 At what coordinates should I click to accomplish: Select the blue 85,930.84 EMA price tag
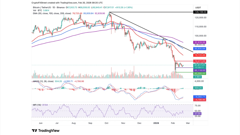[x=200, y=49]
